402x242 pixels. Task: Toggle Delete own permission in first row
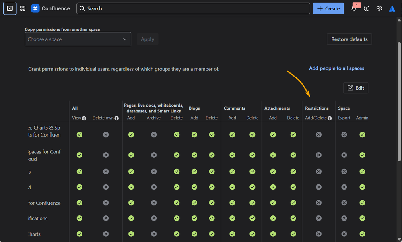[x=106, y=134]
